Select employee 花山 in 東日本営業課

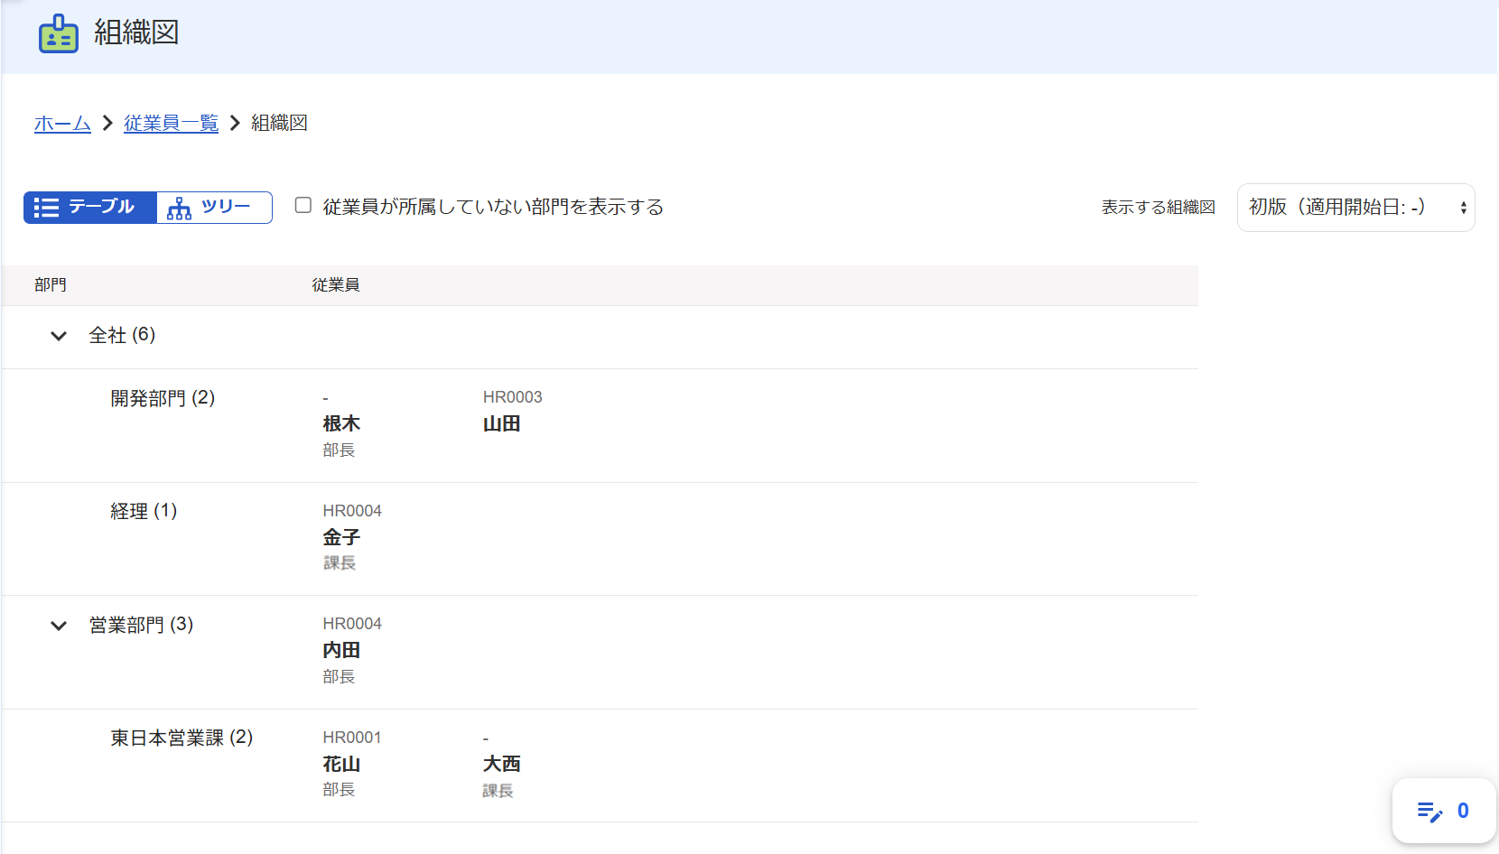pyautogui.click(x=341, y=764)
